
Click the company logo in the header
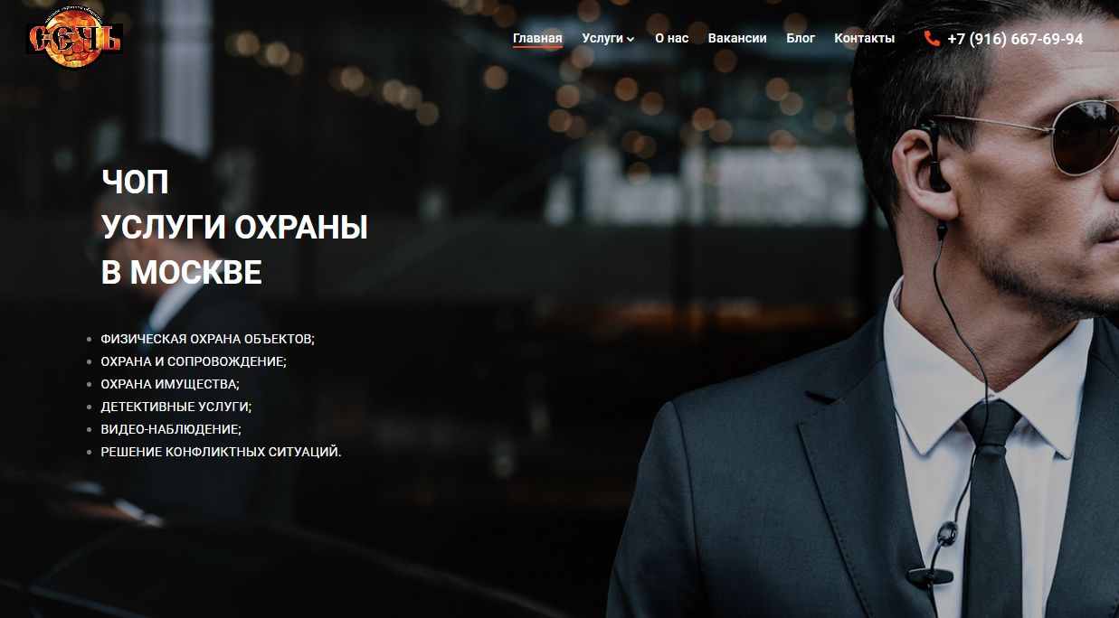(74, 38)
